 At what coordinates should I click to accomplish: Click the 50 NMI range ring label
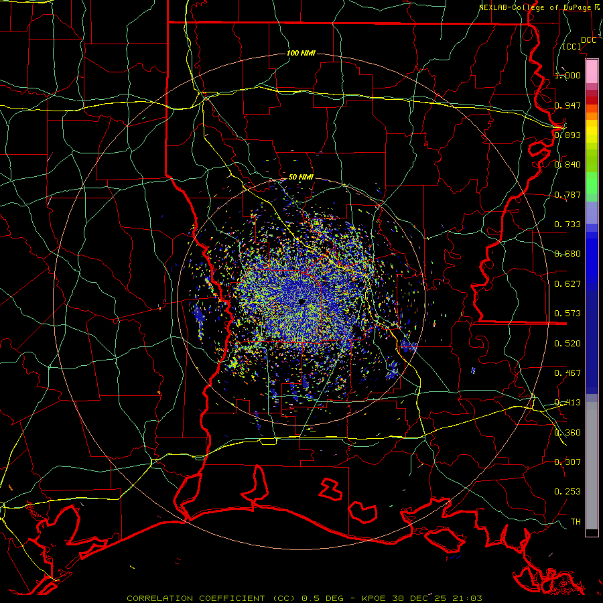click(x=301, y=177)
